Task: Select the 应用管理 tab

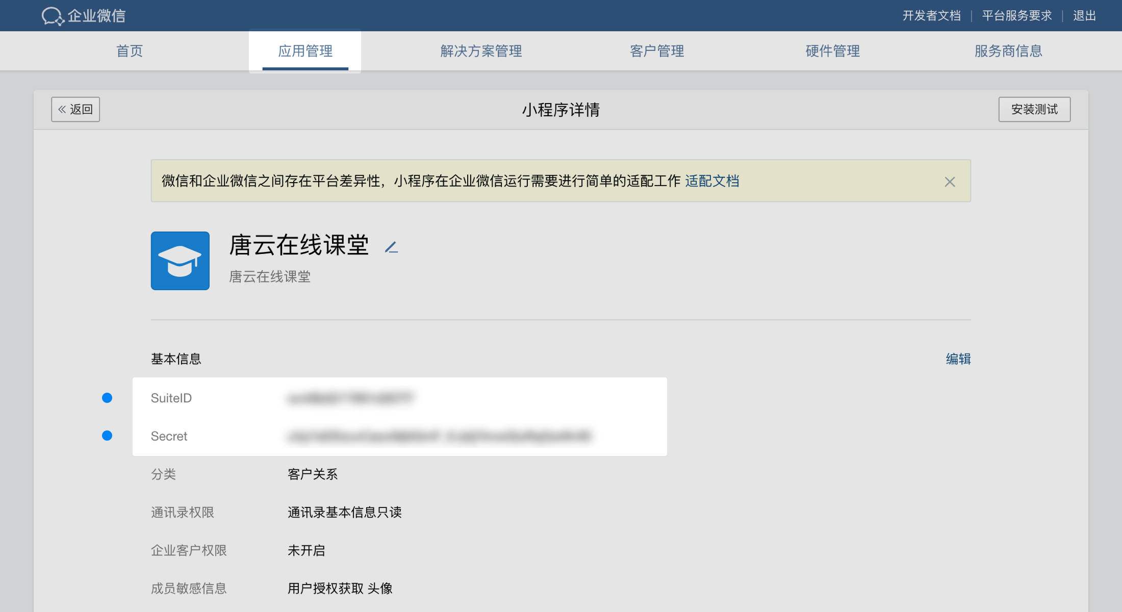Action: (305, 51)
